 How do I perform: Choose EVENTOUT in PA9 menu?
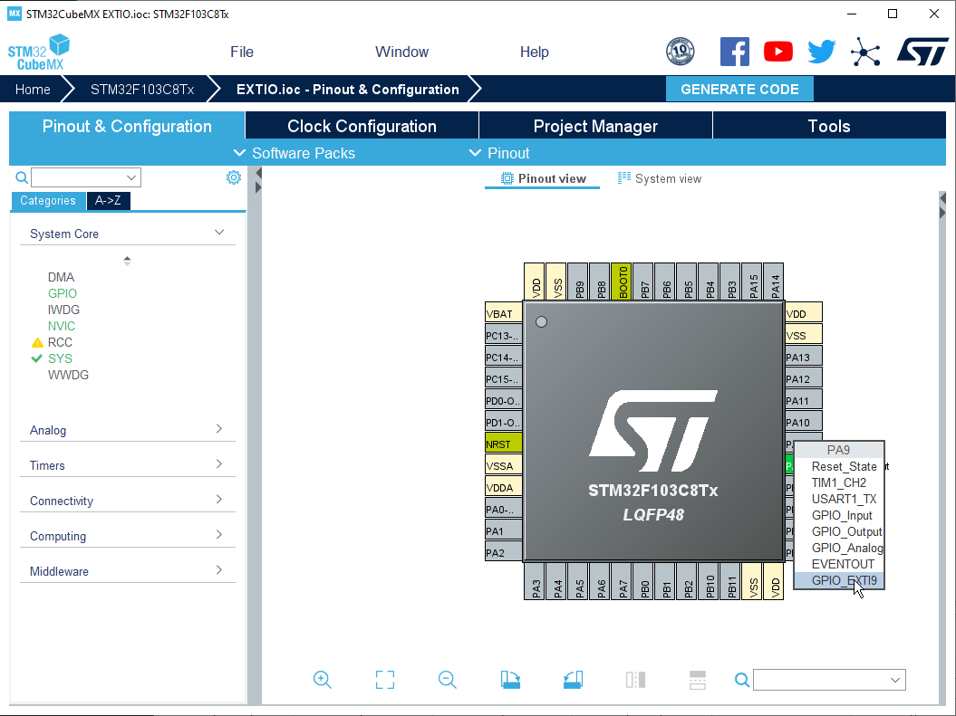point(839,564)
